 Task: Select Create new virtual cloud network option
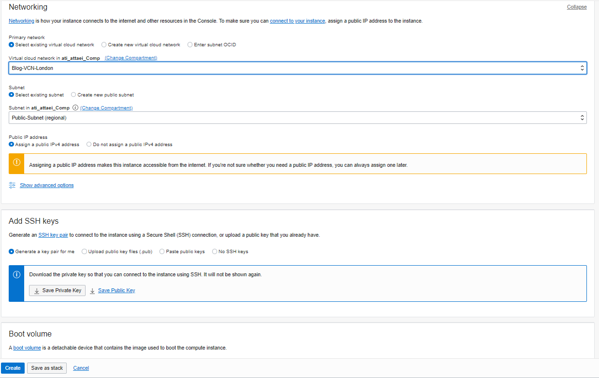point(104,45)
